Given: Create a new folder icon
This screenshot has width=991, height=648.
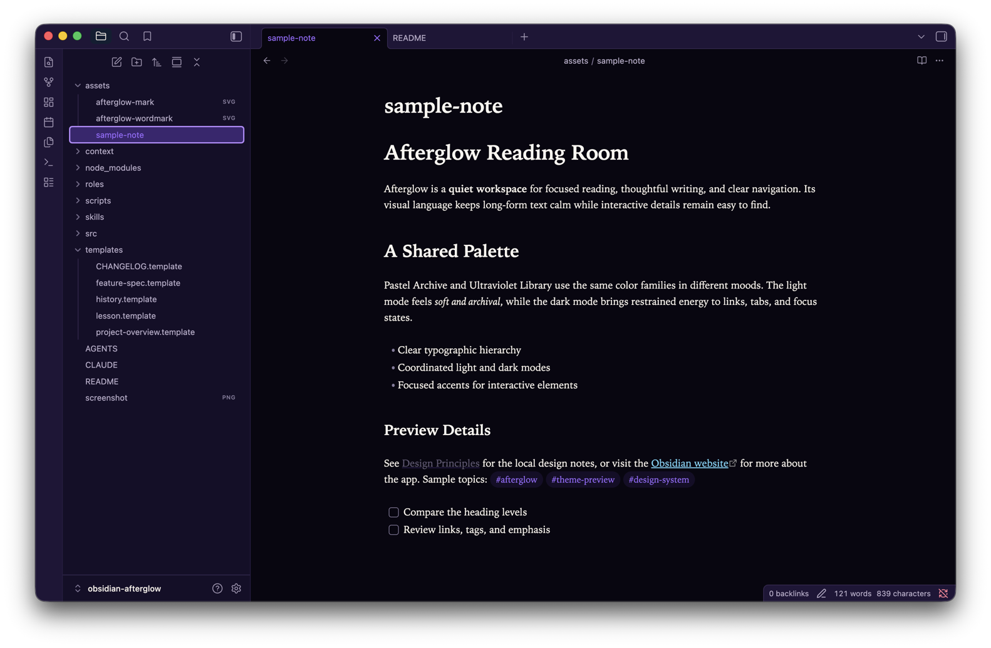Looking at the screenshot, I should pyautogui.click(x=137, y=62).
